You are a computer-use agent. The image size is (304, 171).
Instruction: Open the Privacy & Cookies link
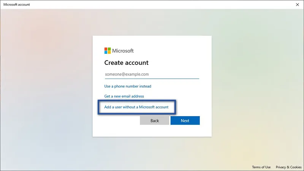point(288,167)
